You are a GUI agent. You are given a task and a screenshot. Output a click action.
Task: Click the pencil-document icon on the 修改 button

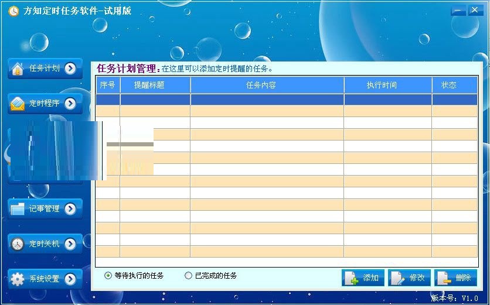pos(398,278)
